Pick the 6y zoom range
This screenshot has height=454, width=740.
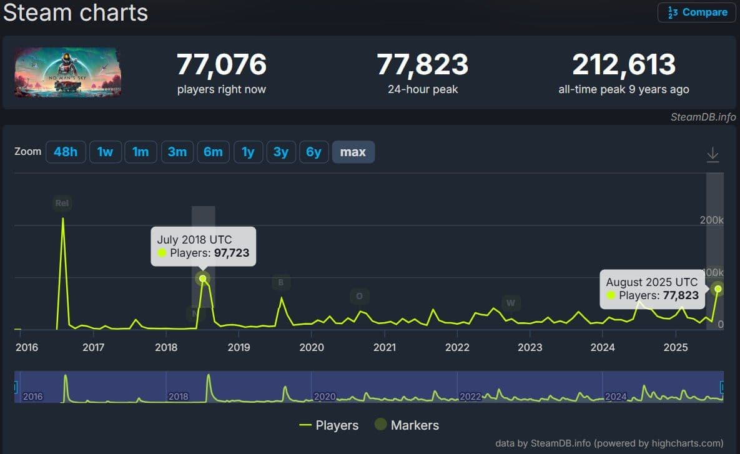click(314, 152)
